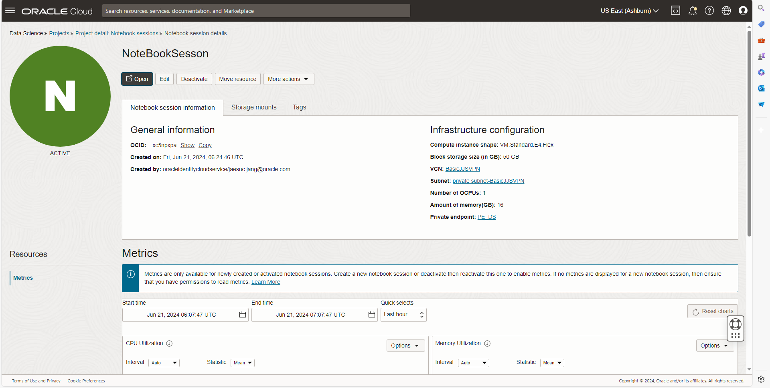This screenshot has height=388, width=770.
Task: Click Reset charts button
Action: 713,311
